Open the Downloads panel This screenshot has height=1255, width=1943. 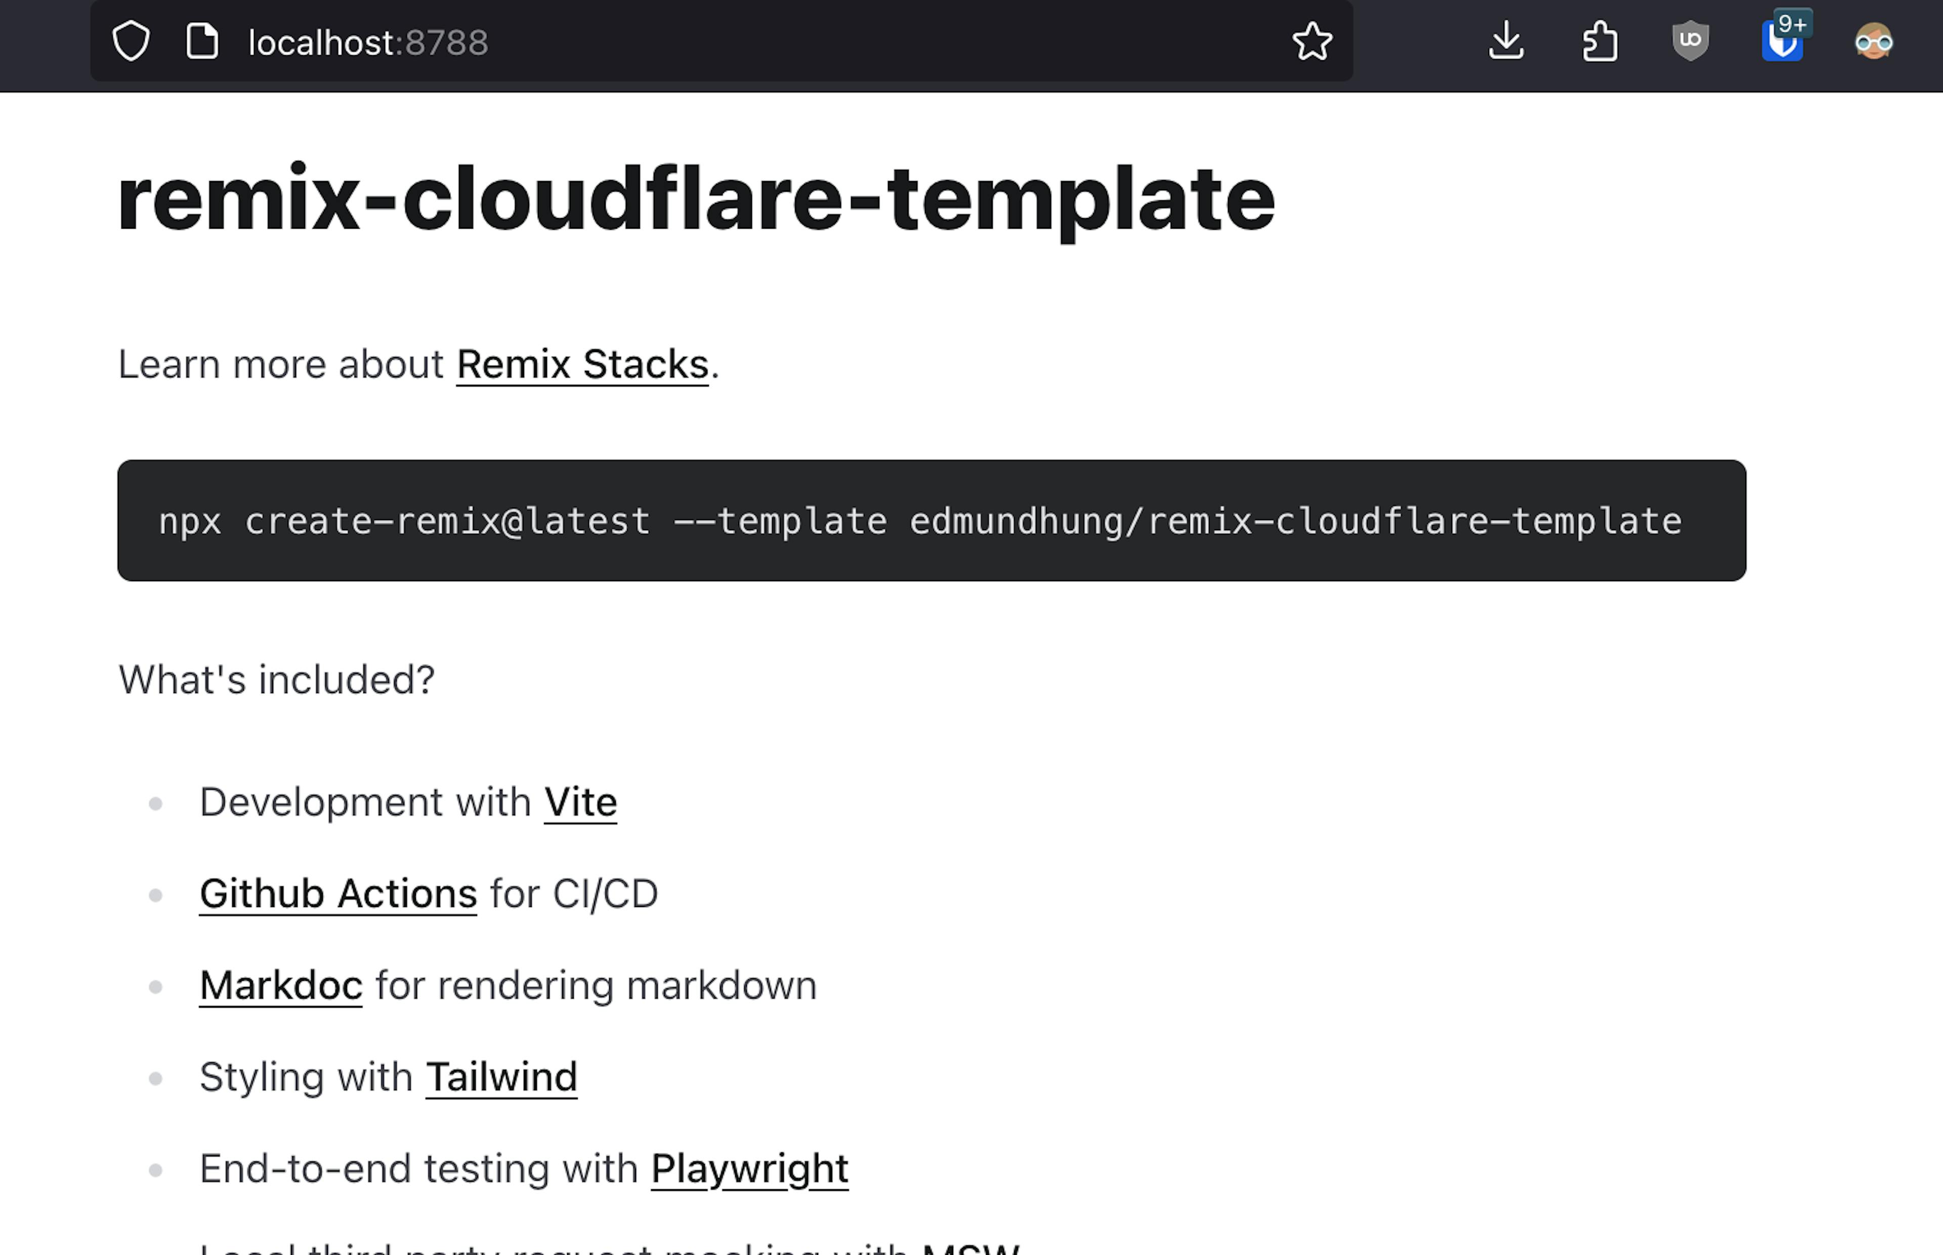[1505, 41]
